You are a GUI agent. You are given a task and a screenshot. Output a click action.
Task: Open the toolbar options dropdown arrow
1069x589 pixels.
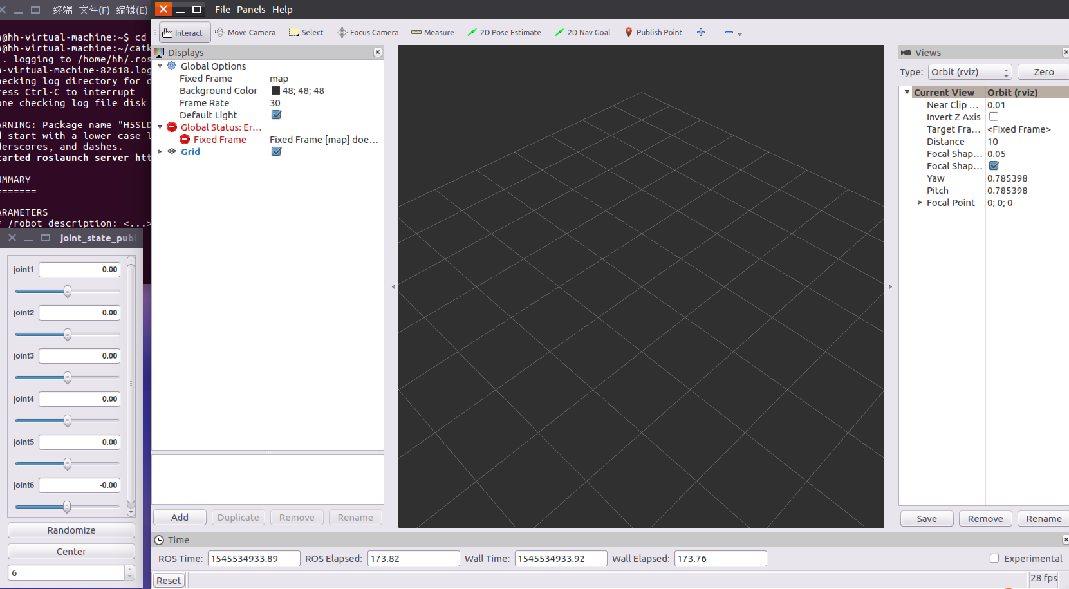[x=739, y=34]
